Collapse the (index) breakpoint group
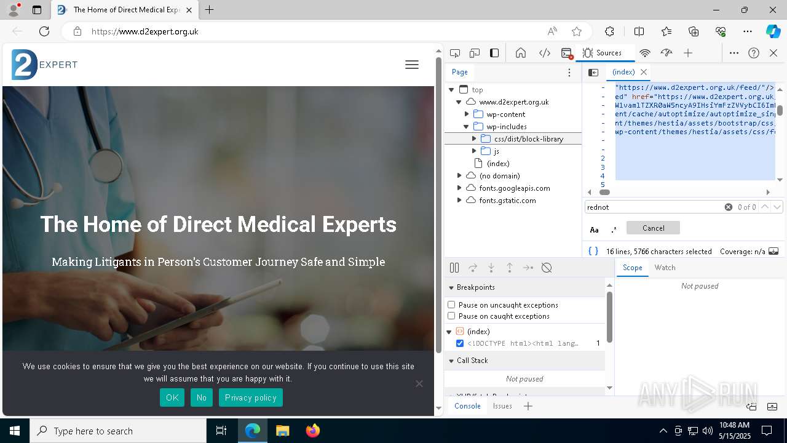This screenshot has width=787, height=443. [x=449, y=332]
